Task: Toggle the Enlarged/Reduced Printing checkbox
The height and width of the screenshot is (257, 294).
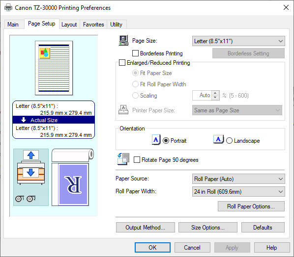Action: tap(122, 63)
